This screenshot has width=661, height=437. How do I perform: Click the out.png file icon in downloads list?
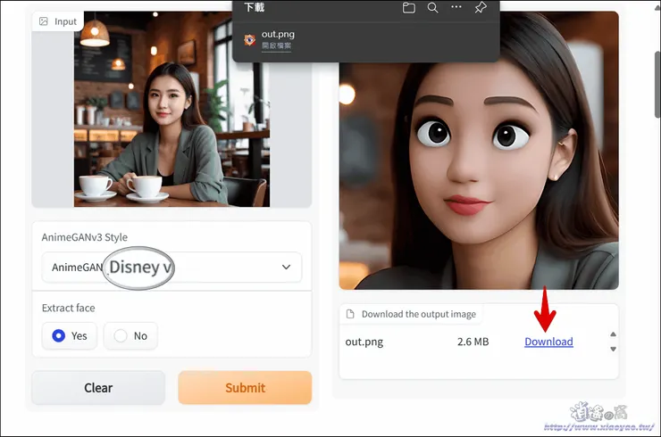click(x=249, y=40)
